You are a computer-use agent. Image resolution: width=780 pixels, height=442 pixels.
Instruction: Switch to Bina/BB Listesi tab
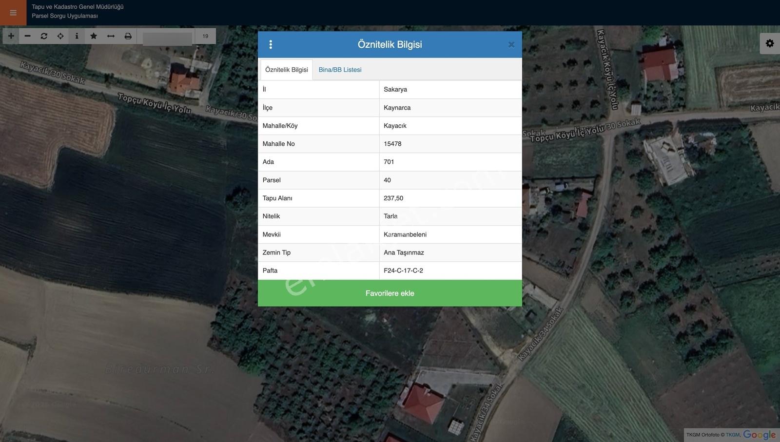tap(340, 70)
